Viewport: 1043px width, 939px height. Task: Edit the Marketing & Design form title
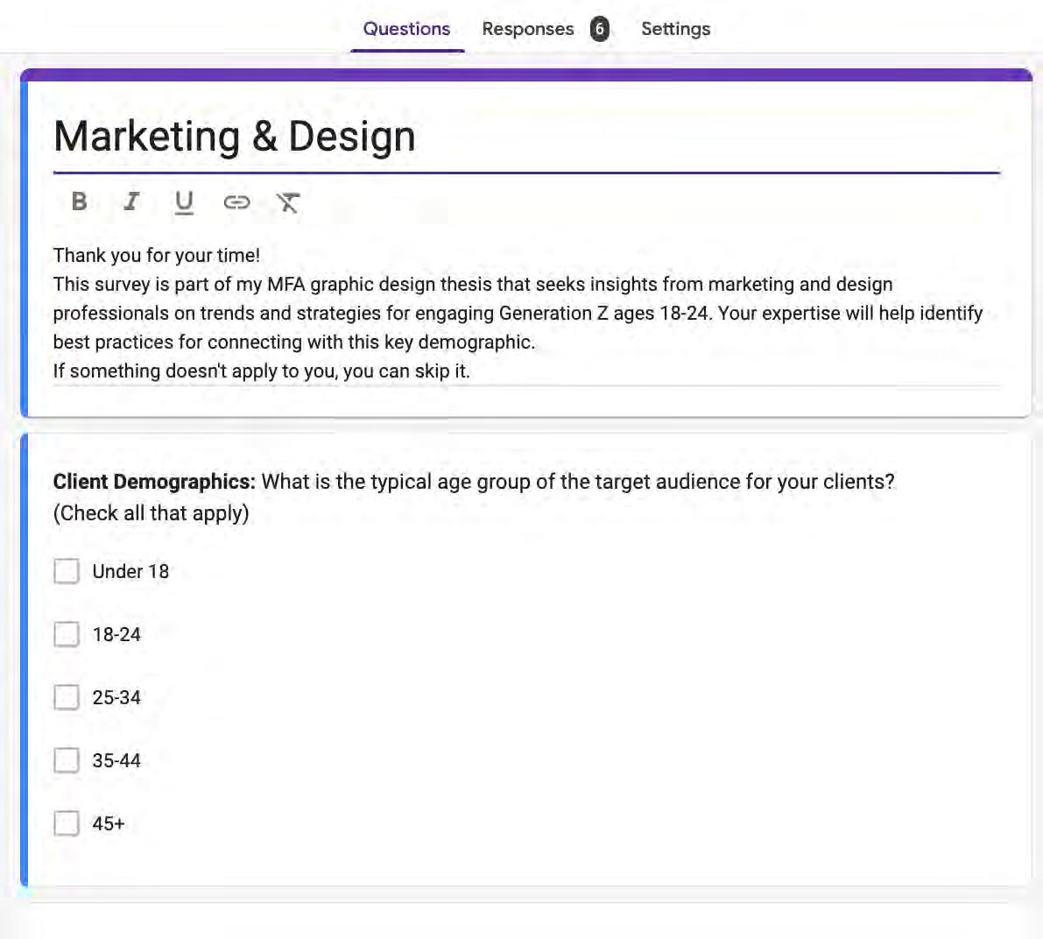(x=235, y=137)
